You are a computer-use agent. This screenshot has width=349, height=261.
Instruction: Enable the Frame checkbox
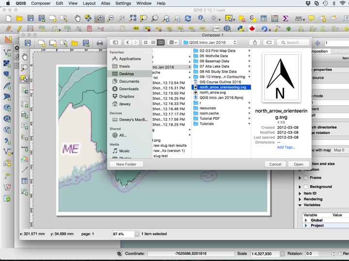pyautogui.click(x=306, y=177)
